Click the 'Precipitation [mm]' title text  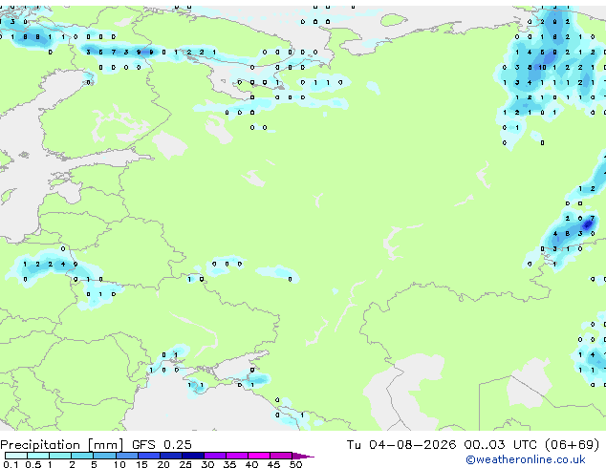point(62,445)
